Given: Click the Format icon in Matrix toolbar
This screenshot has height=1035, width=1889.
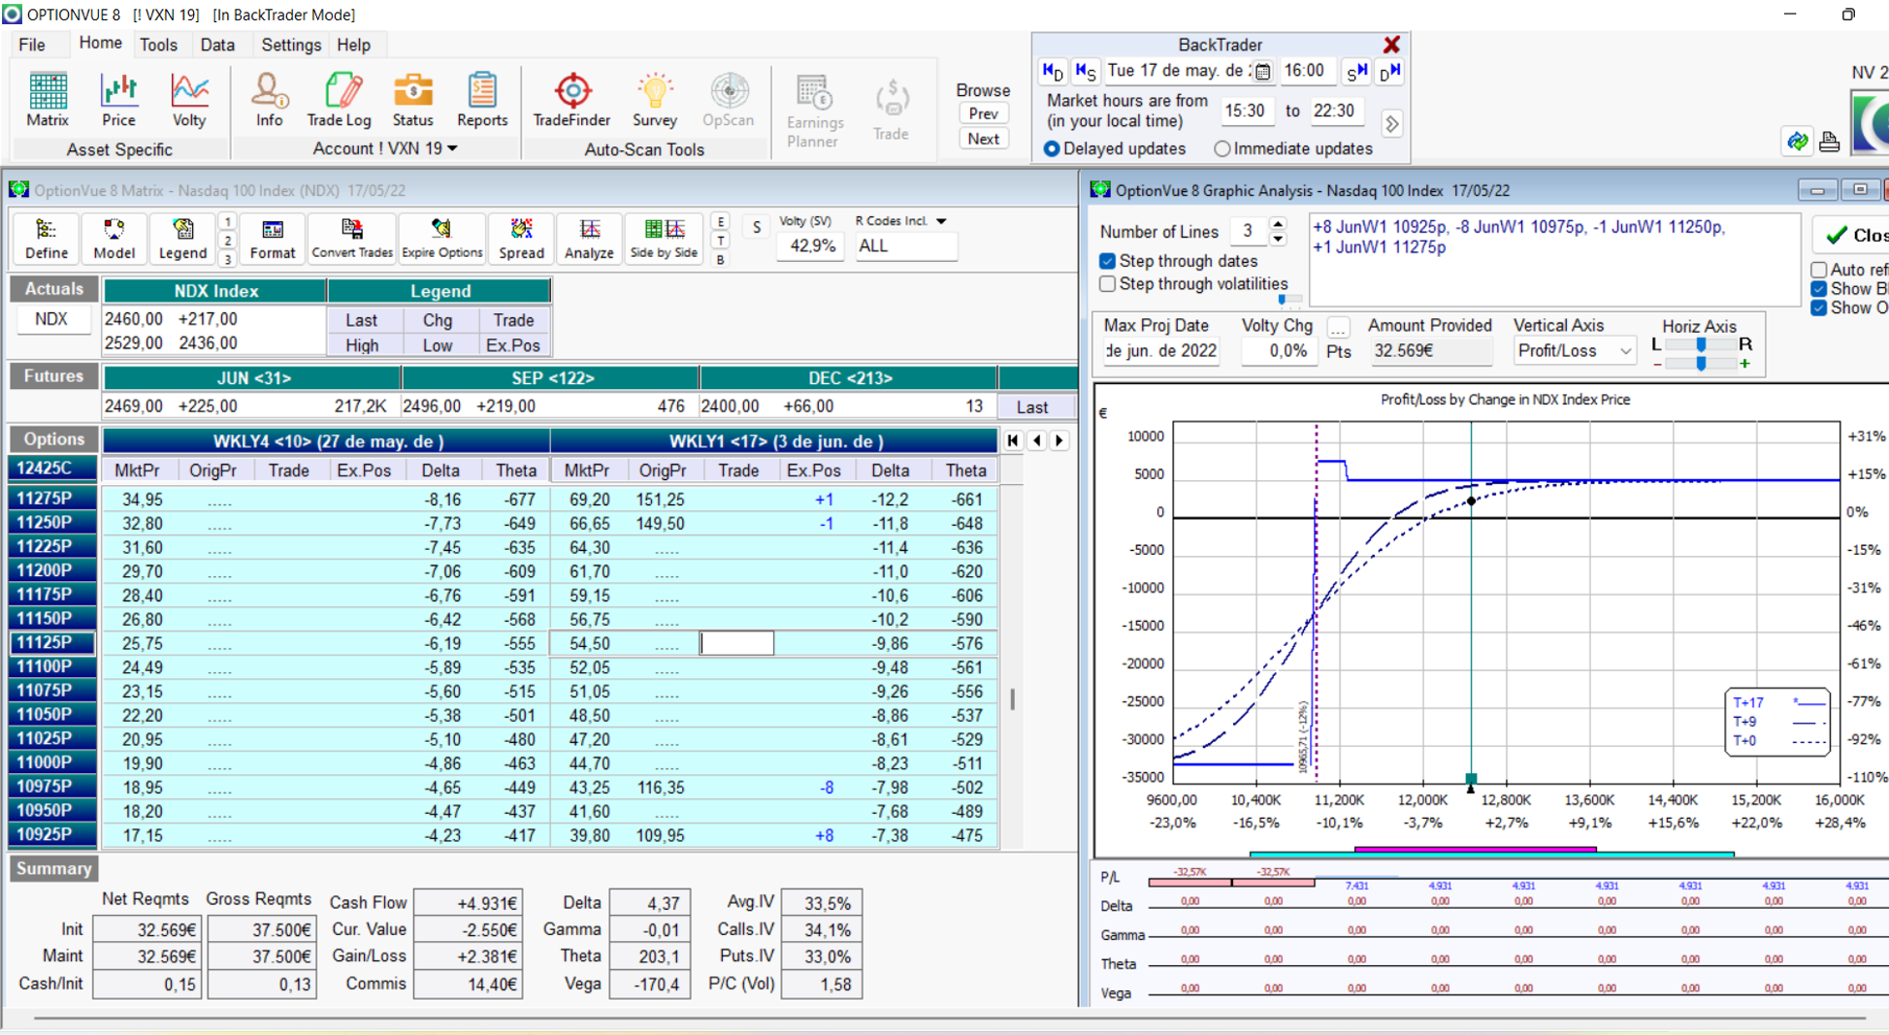Looking at the screenshot, I should 273,239.
